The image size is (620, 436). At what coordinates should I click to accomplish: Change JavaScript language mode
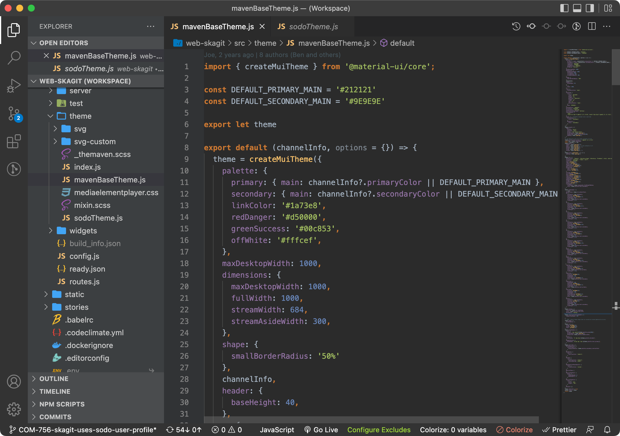[277, 430]
